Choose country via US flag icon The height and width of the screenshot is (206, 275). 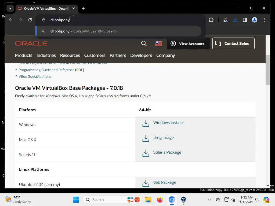158,43
